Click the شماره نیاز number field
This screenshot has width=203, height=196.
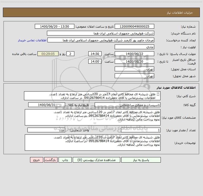[x=134, y=27]
